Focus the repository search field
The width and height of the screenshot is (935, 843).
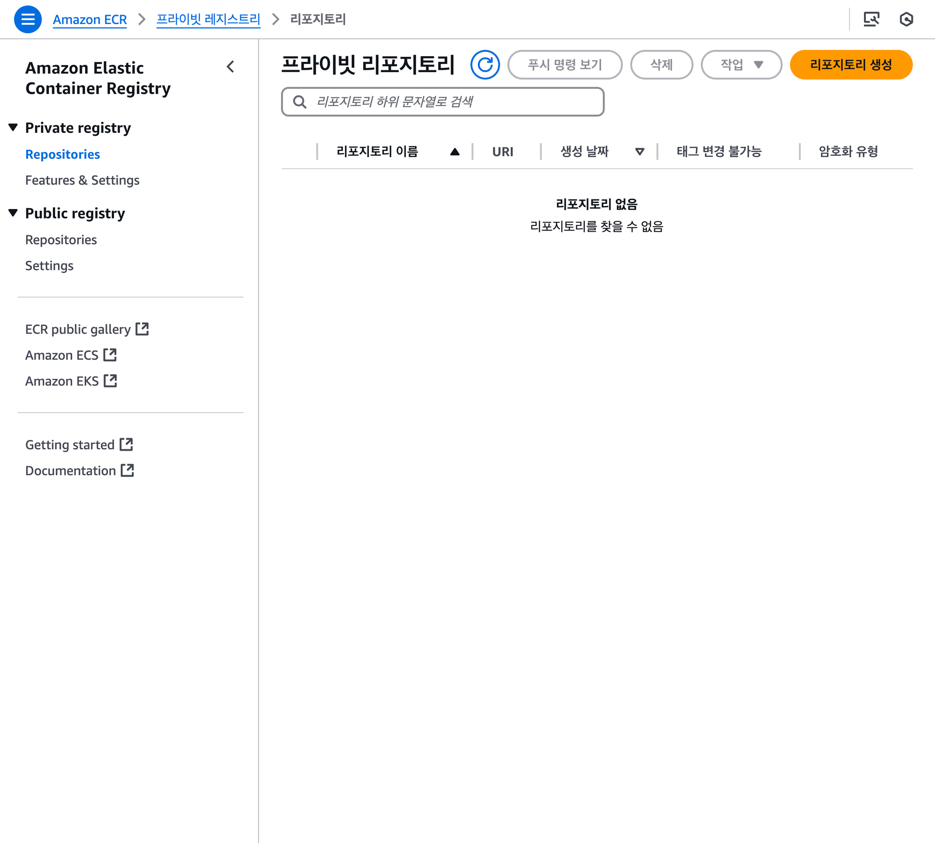[x=443, y=102]
